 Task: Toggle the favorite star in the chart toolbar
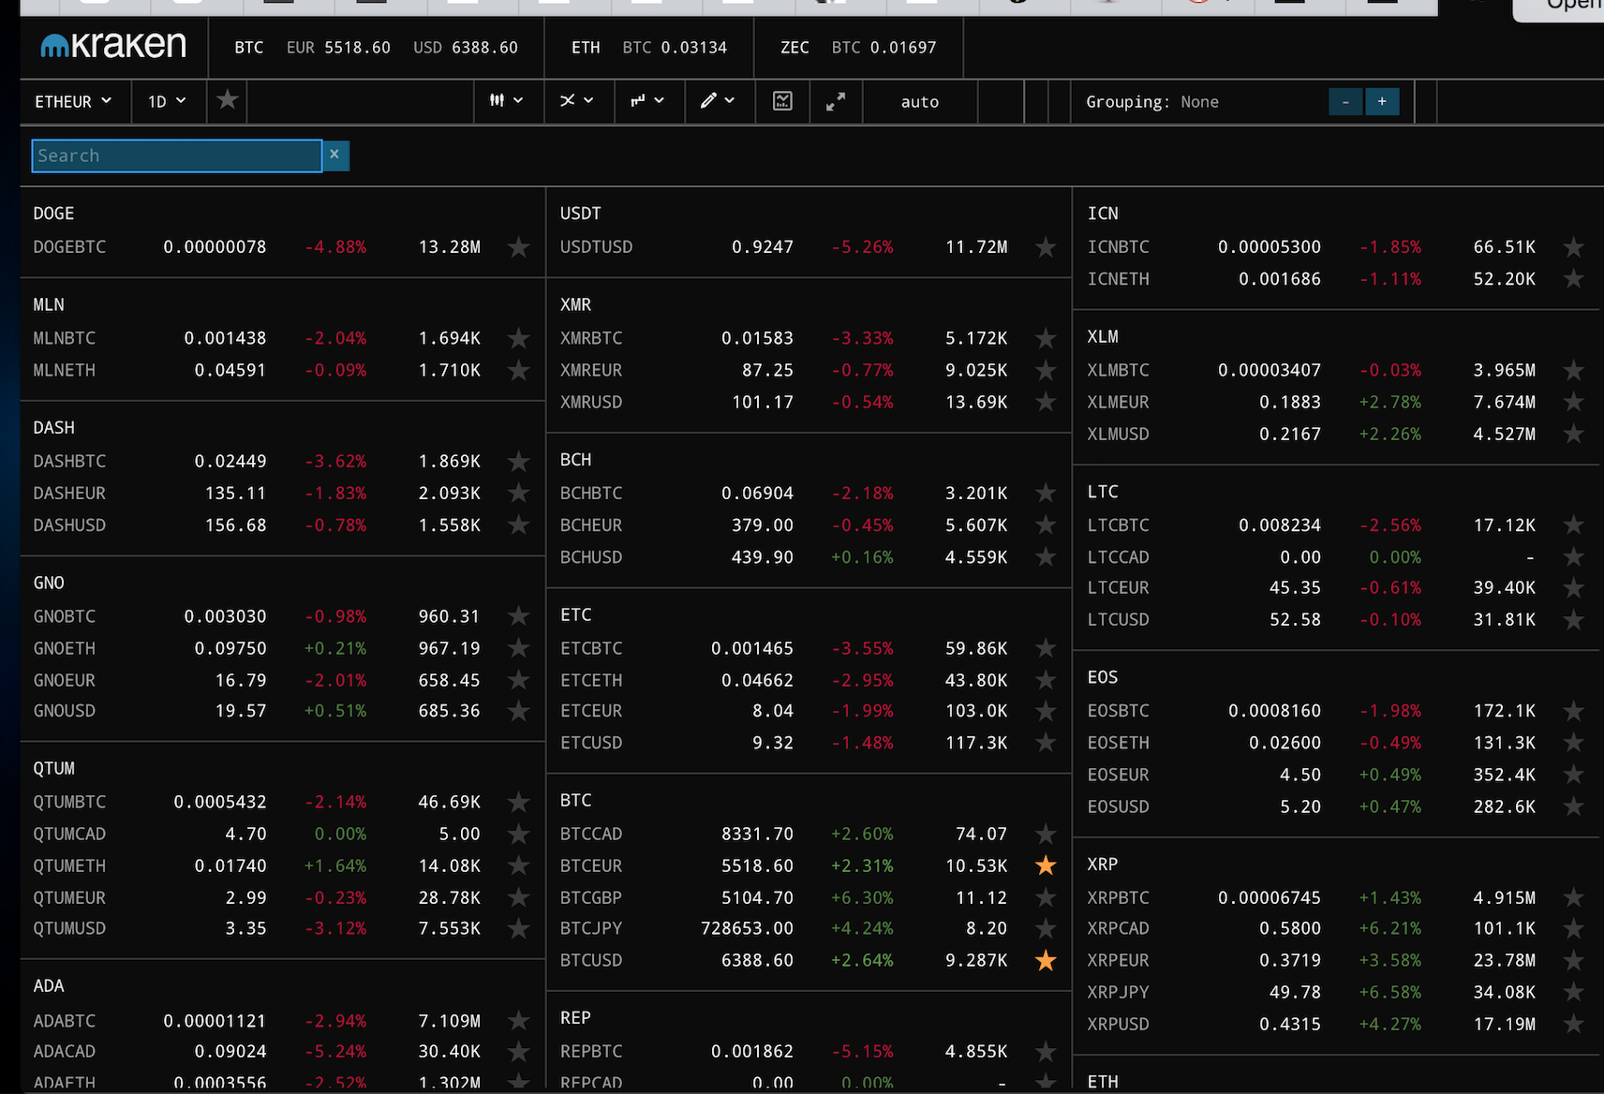tap(228, 100)
